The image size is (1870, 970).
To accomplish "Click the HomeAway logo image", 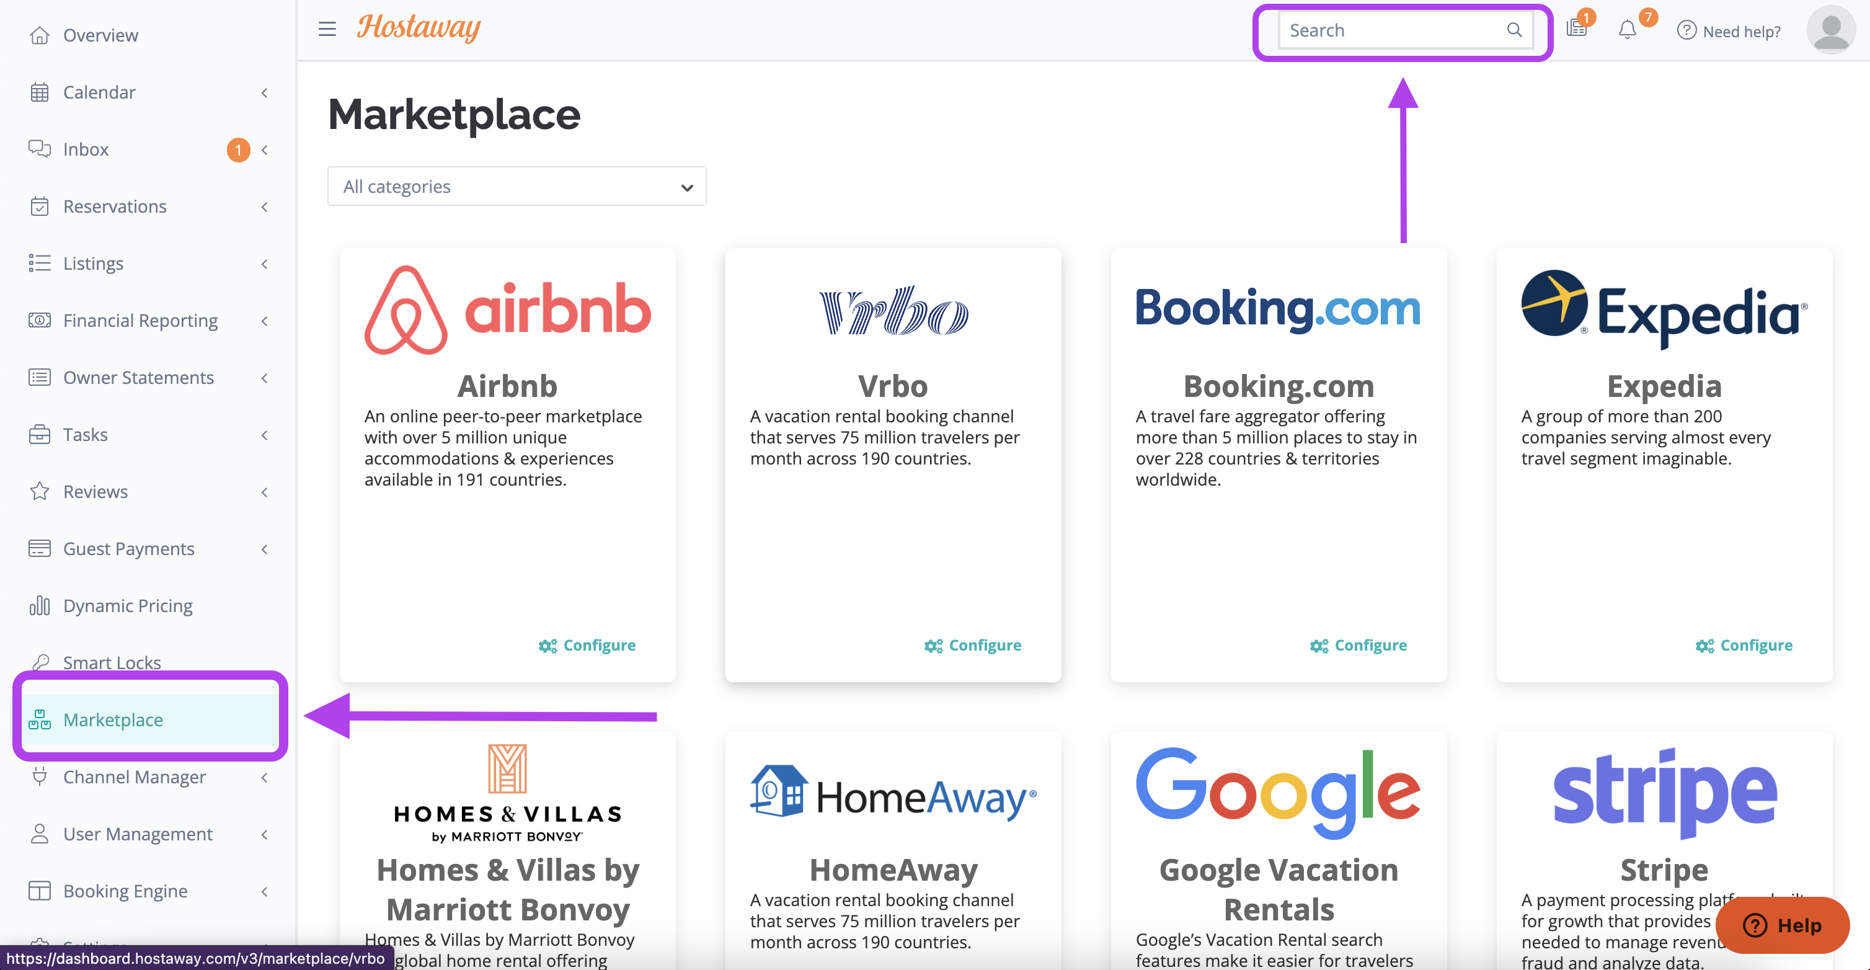I will tap(893, 792).
